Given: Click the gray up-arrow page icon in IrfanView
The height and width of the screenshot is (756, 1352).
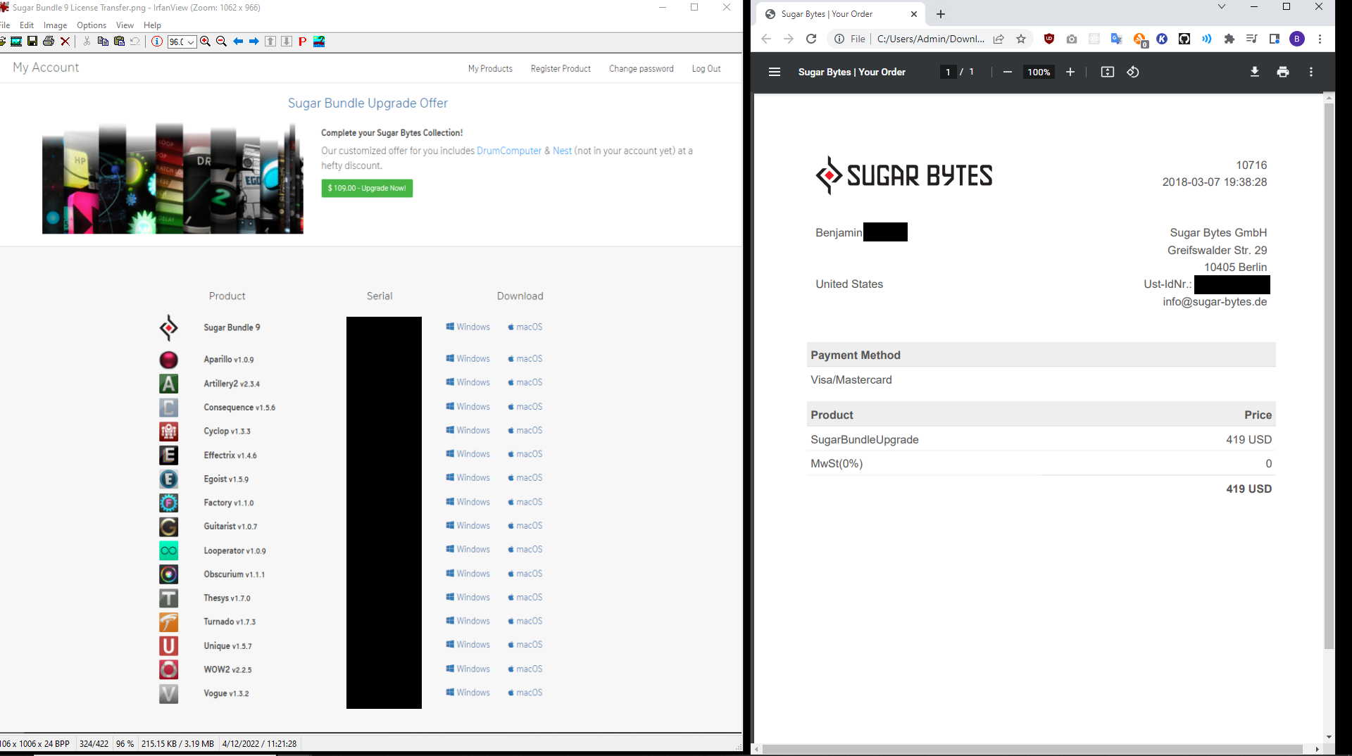Looking at the screenshot, I should [270, 42].
